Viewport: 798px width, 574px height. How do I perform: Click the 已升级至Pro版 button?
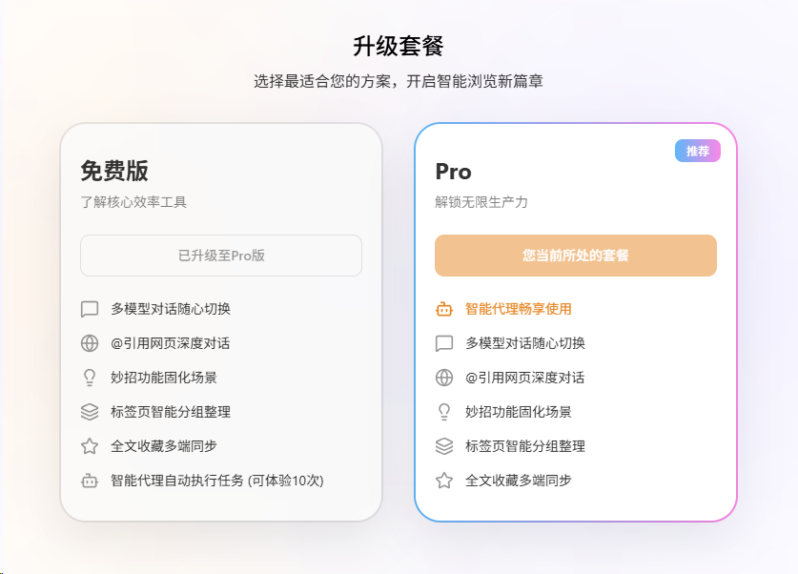(x=221, y=256)
